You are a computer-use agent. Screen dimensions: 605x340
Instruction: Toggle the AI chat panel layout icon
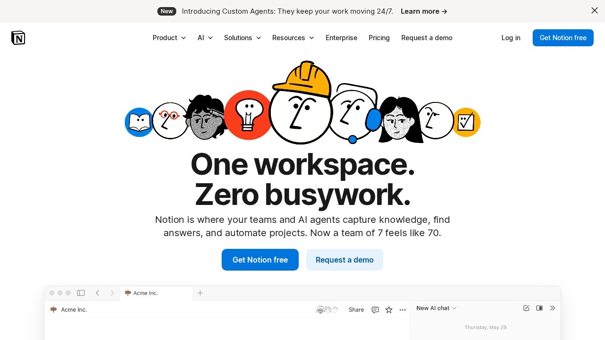(x=539, y=308)
